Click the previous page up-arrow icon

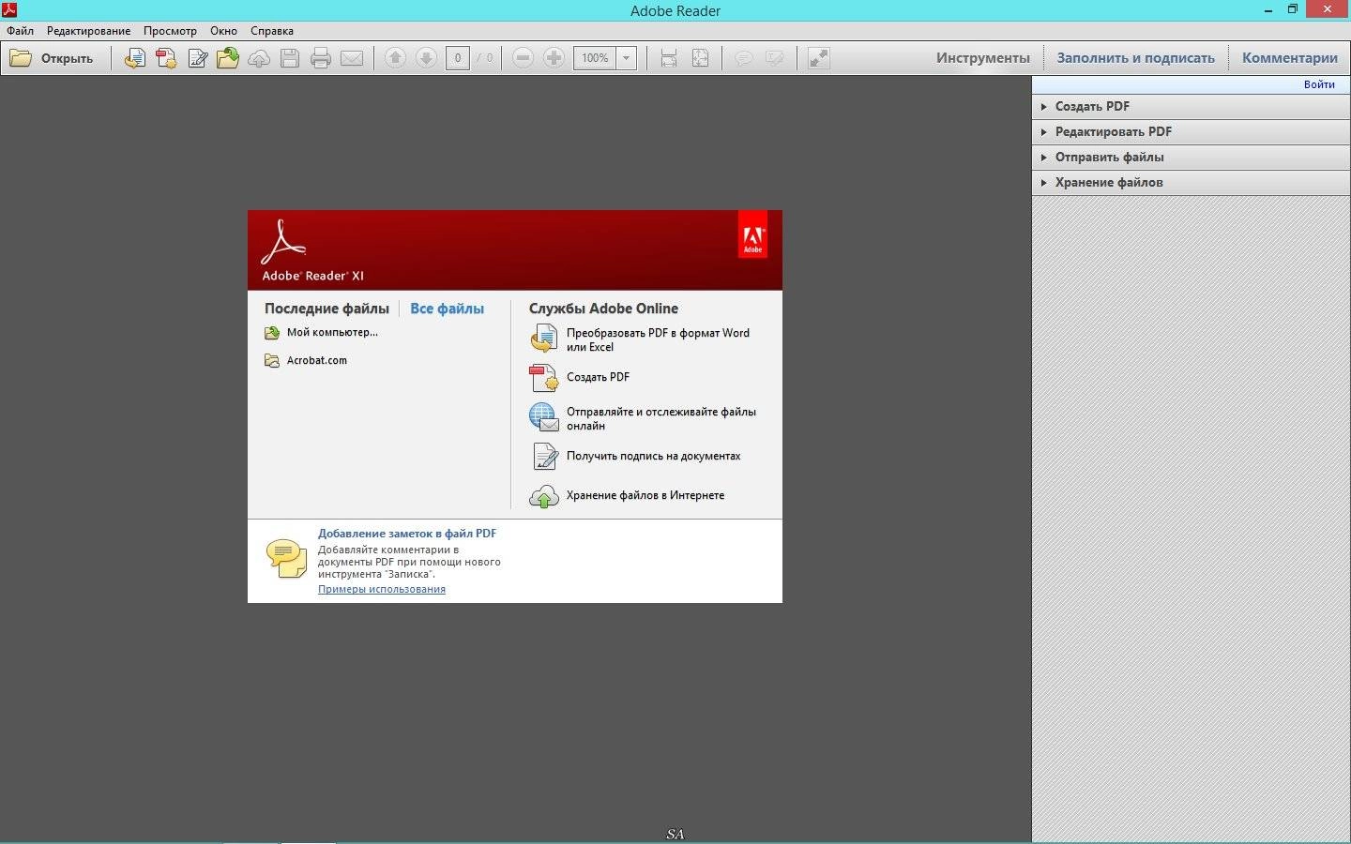pos(395,58)
